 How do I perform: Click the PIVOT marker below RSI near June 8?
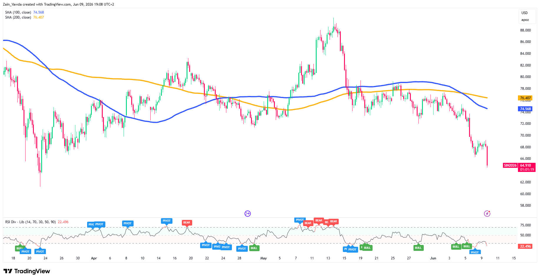[x=475, y=252]
